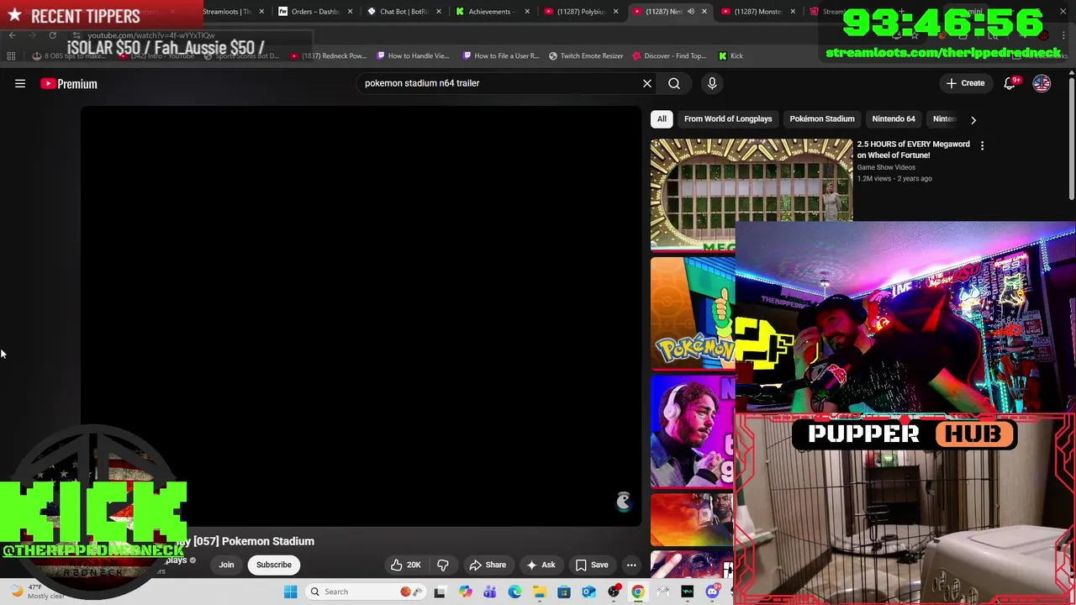Switch to the Chat Bot | BotRix tab
Viewport: 1076px width, 605px height.
pyautogui.click(x=403, y=12)
